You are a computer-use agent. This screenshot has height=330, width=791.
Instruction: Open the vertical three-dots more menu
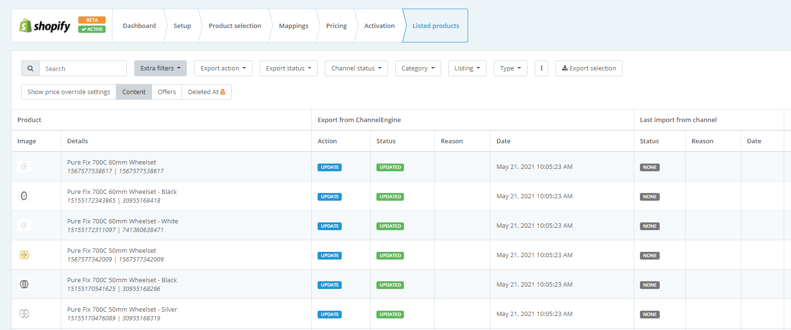tap(541, 68)
